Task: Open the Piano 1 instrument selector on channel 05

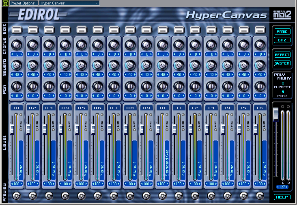Action: (x=86, y=160)
